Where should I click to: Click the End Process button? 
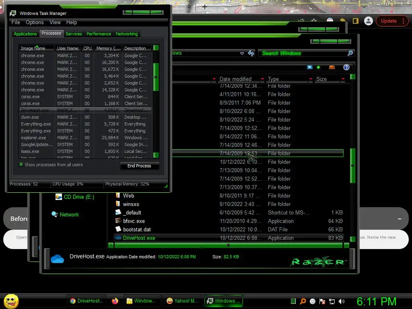(139, 166)
